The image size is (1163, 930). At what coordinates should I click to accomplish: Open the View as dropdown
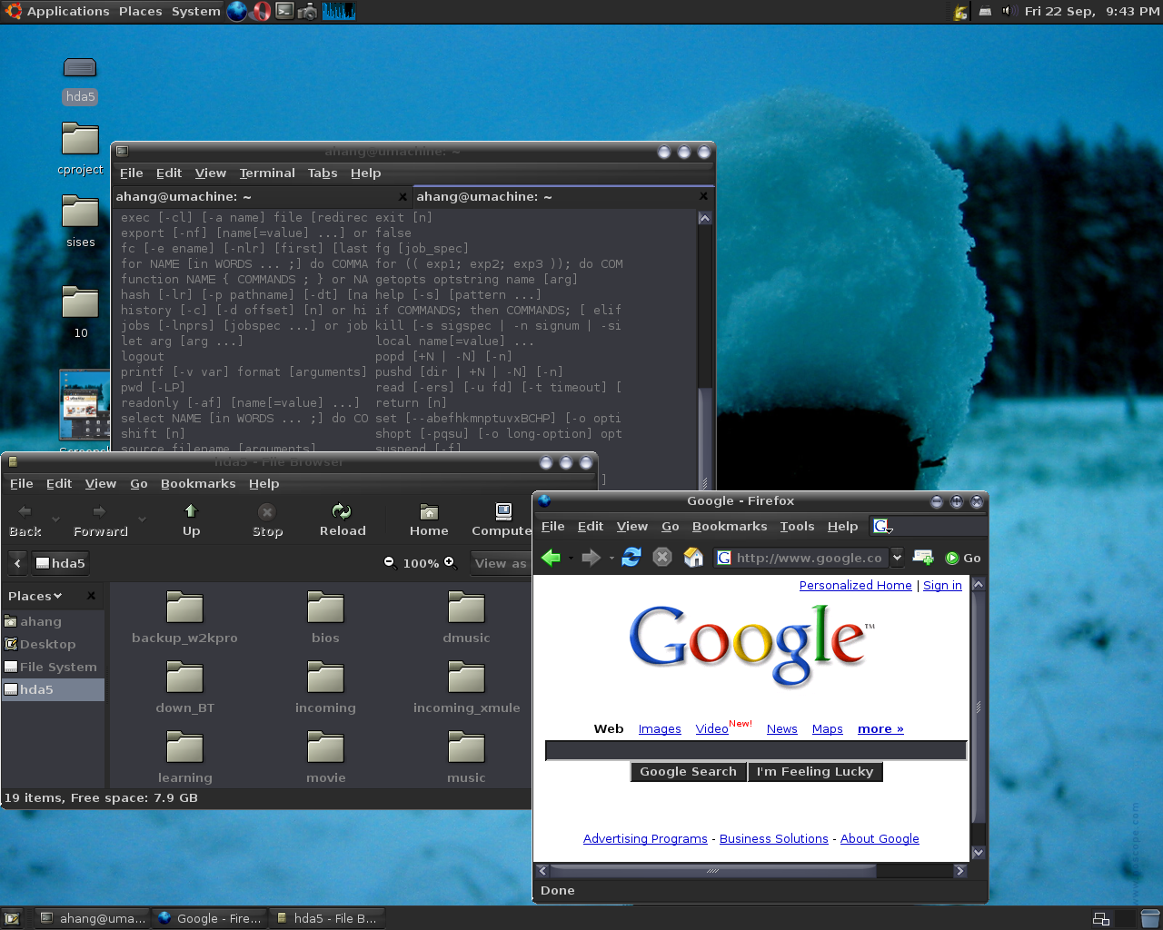pyautogui.click(x=501, y=563)
